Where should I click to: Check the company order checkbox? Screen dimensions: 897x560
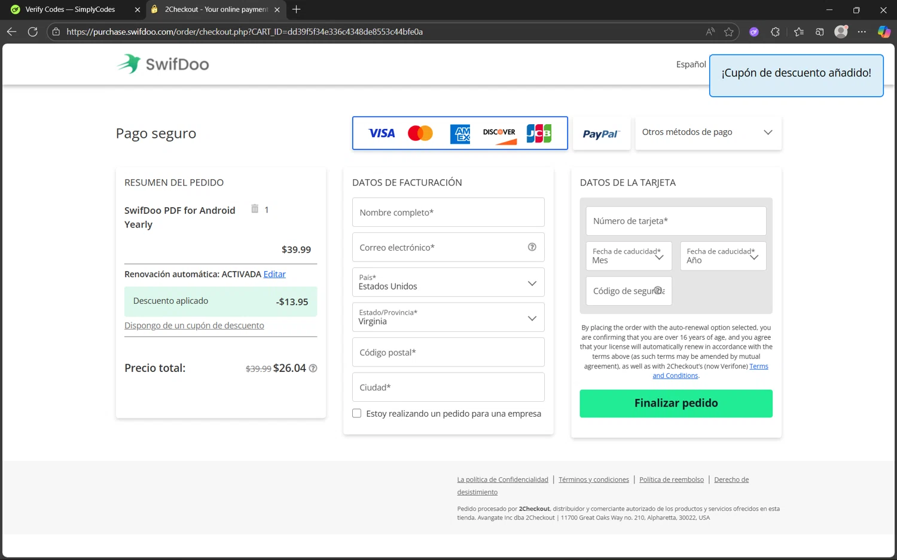(357, 413)
